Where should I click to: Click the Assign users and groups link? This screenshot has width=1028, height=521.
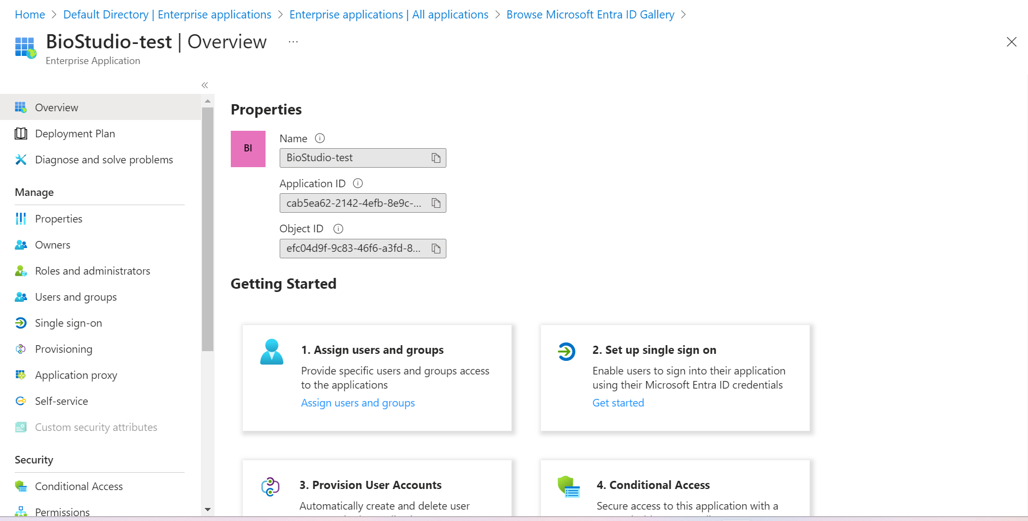click(358, 403)
